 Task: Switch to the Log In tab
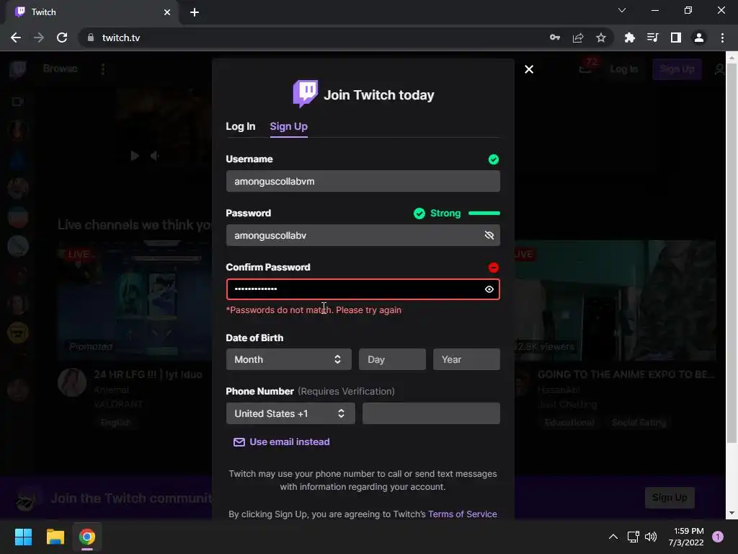241,126
